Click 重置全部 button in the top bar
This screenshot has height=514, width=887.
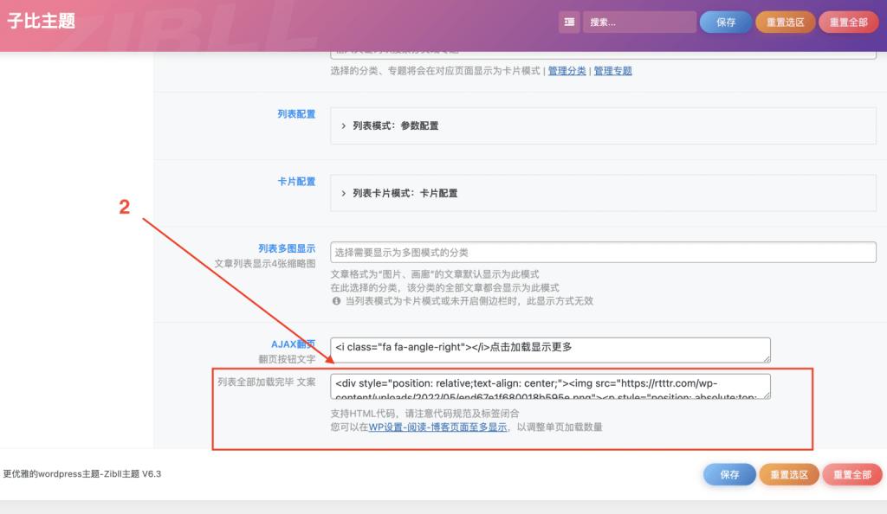(x=848, y=21)
